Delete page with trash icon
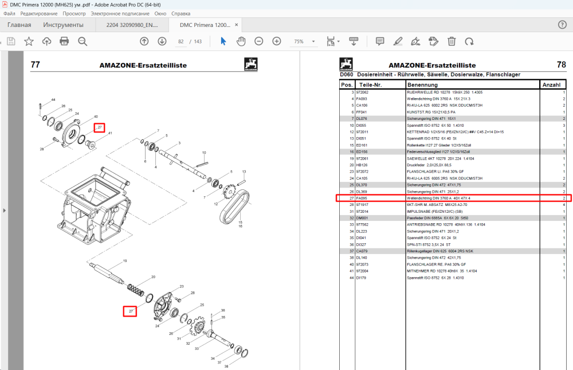The height and width of the screenshot is (370, 573). [x=452, y=41]
